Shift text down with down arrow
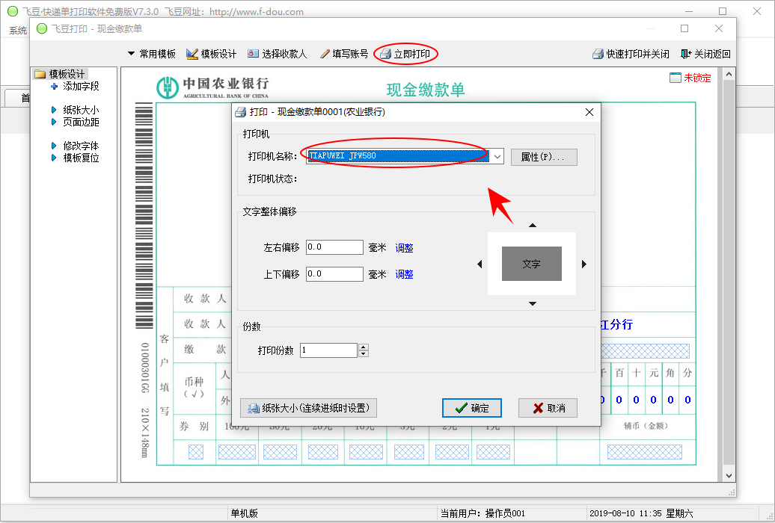The width and height of the screenshot is (775, 523). click(533, 303)
